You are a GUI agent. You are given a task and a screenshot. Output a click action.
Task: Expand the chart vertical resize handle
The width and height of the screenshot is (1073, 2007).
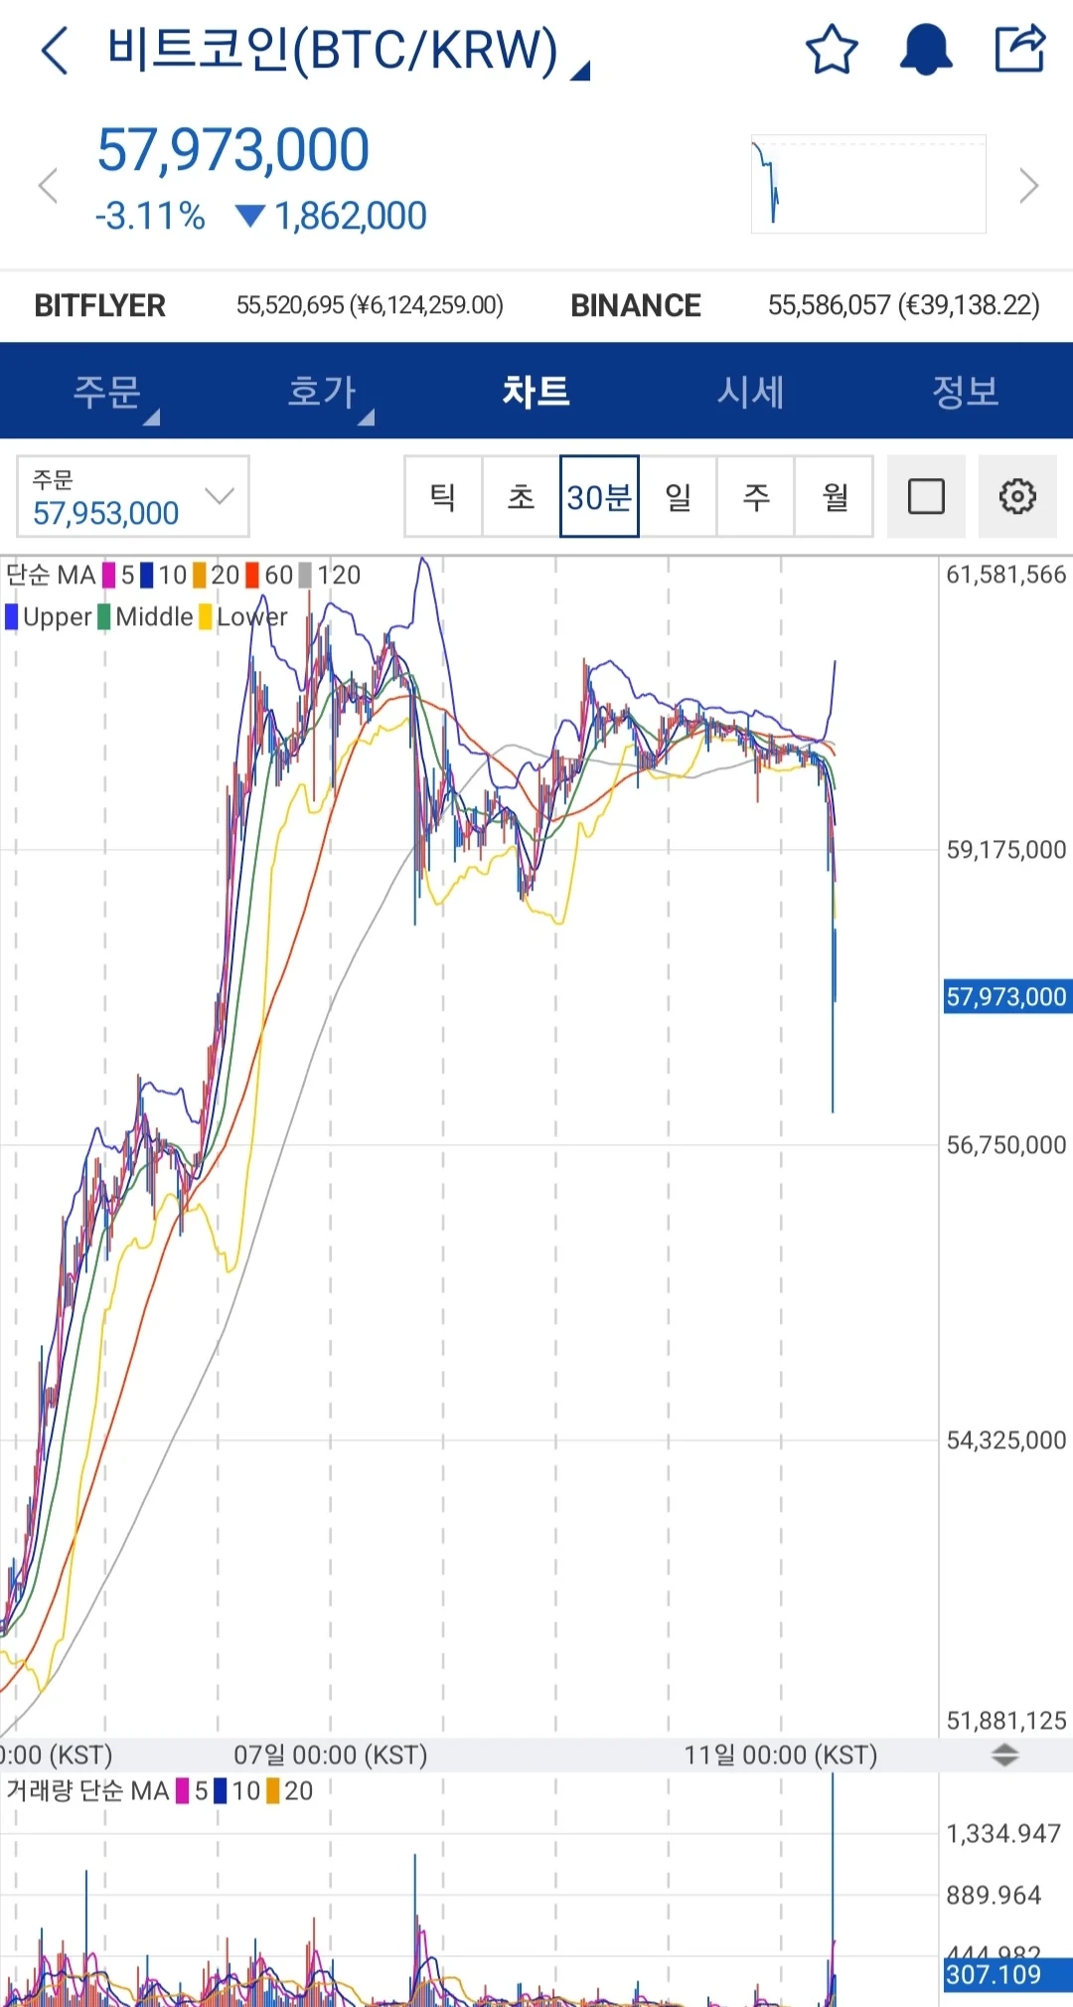click(x=1004, y=1755)
